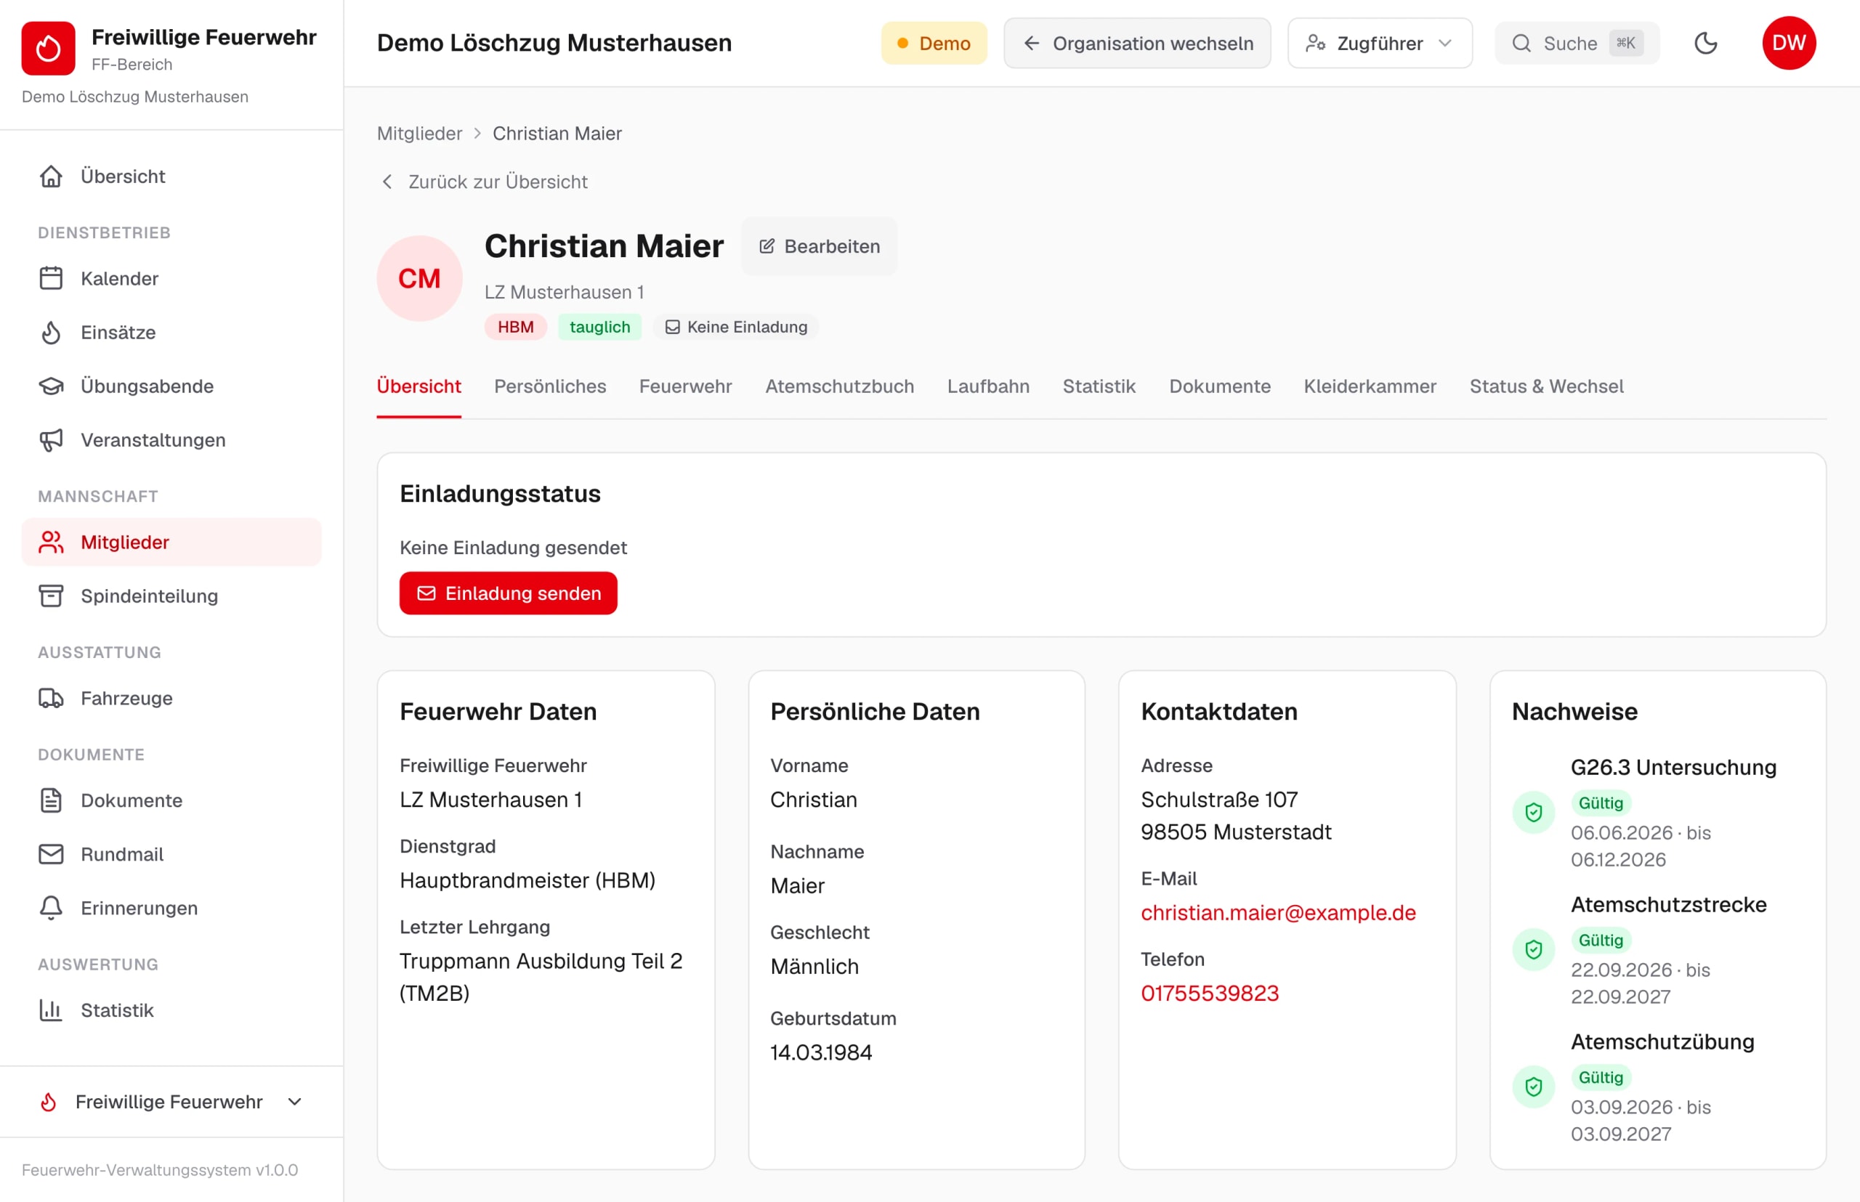Open the Statistik profile tab
Image resolution: width=1860 pixels, height=1202 pixels.
1099,386
